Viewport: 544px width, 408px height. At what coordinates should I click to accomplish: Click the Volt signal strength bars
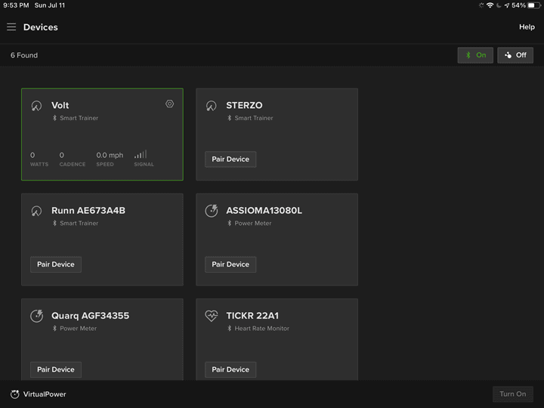(141, 154)
